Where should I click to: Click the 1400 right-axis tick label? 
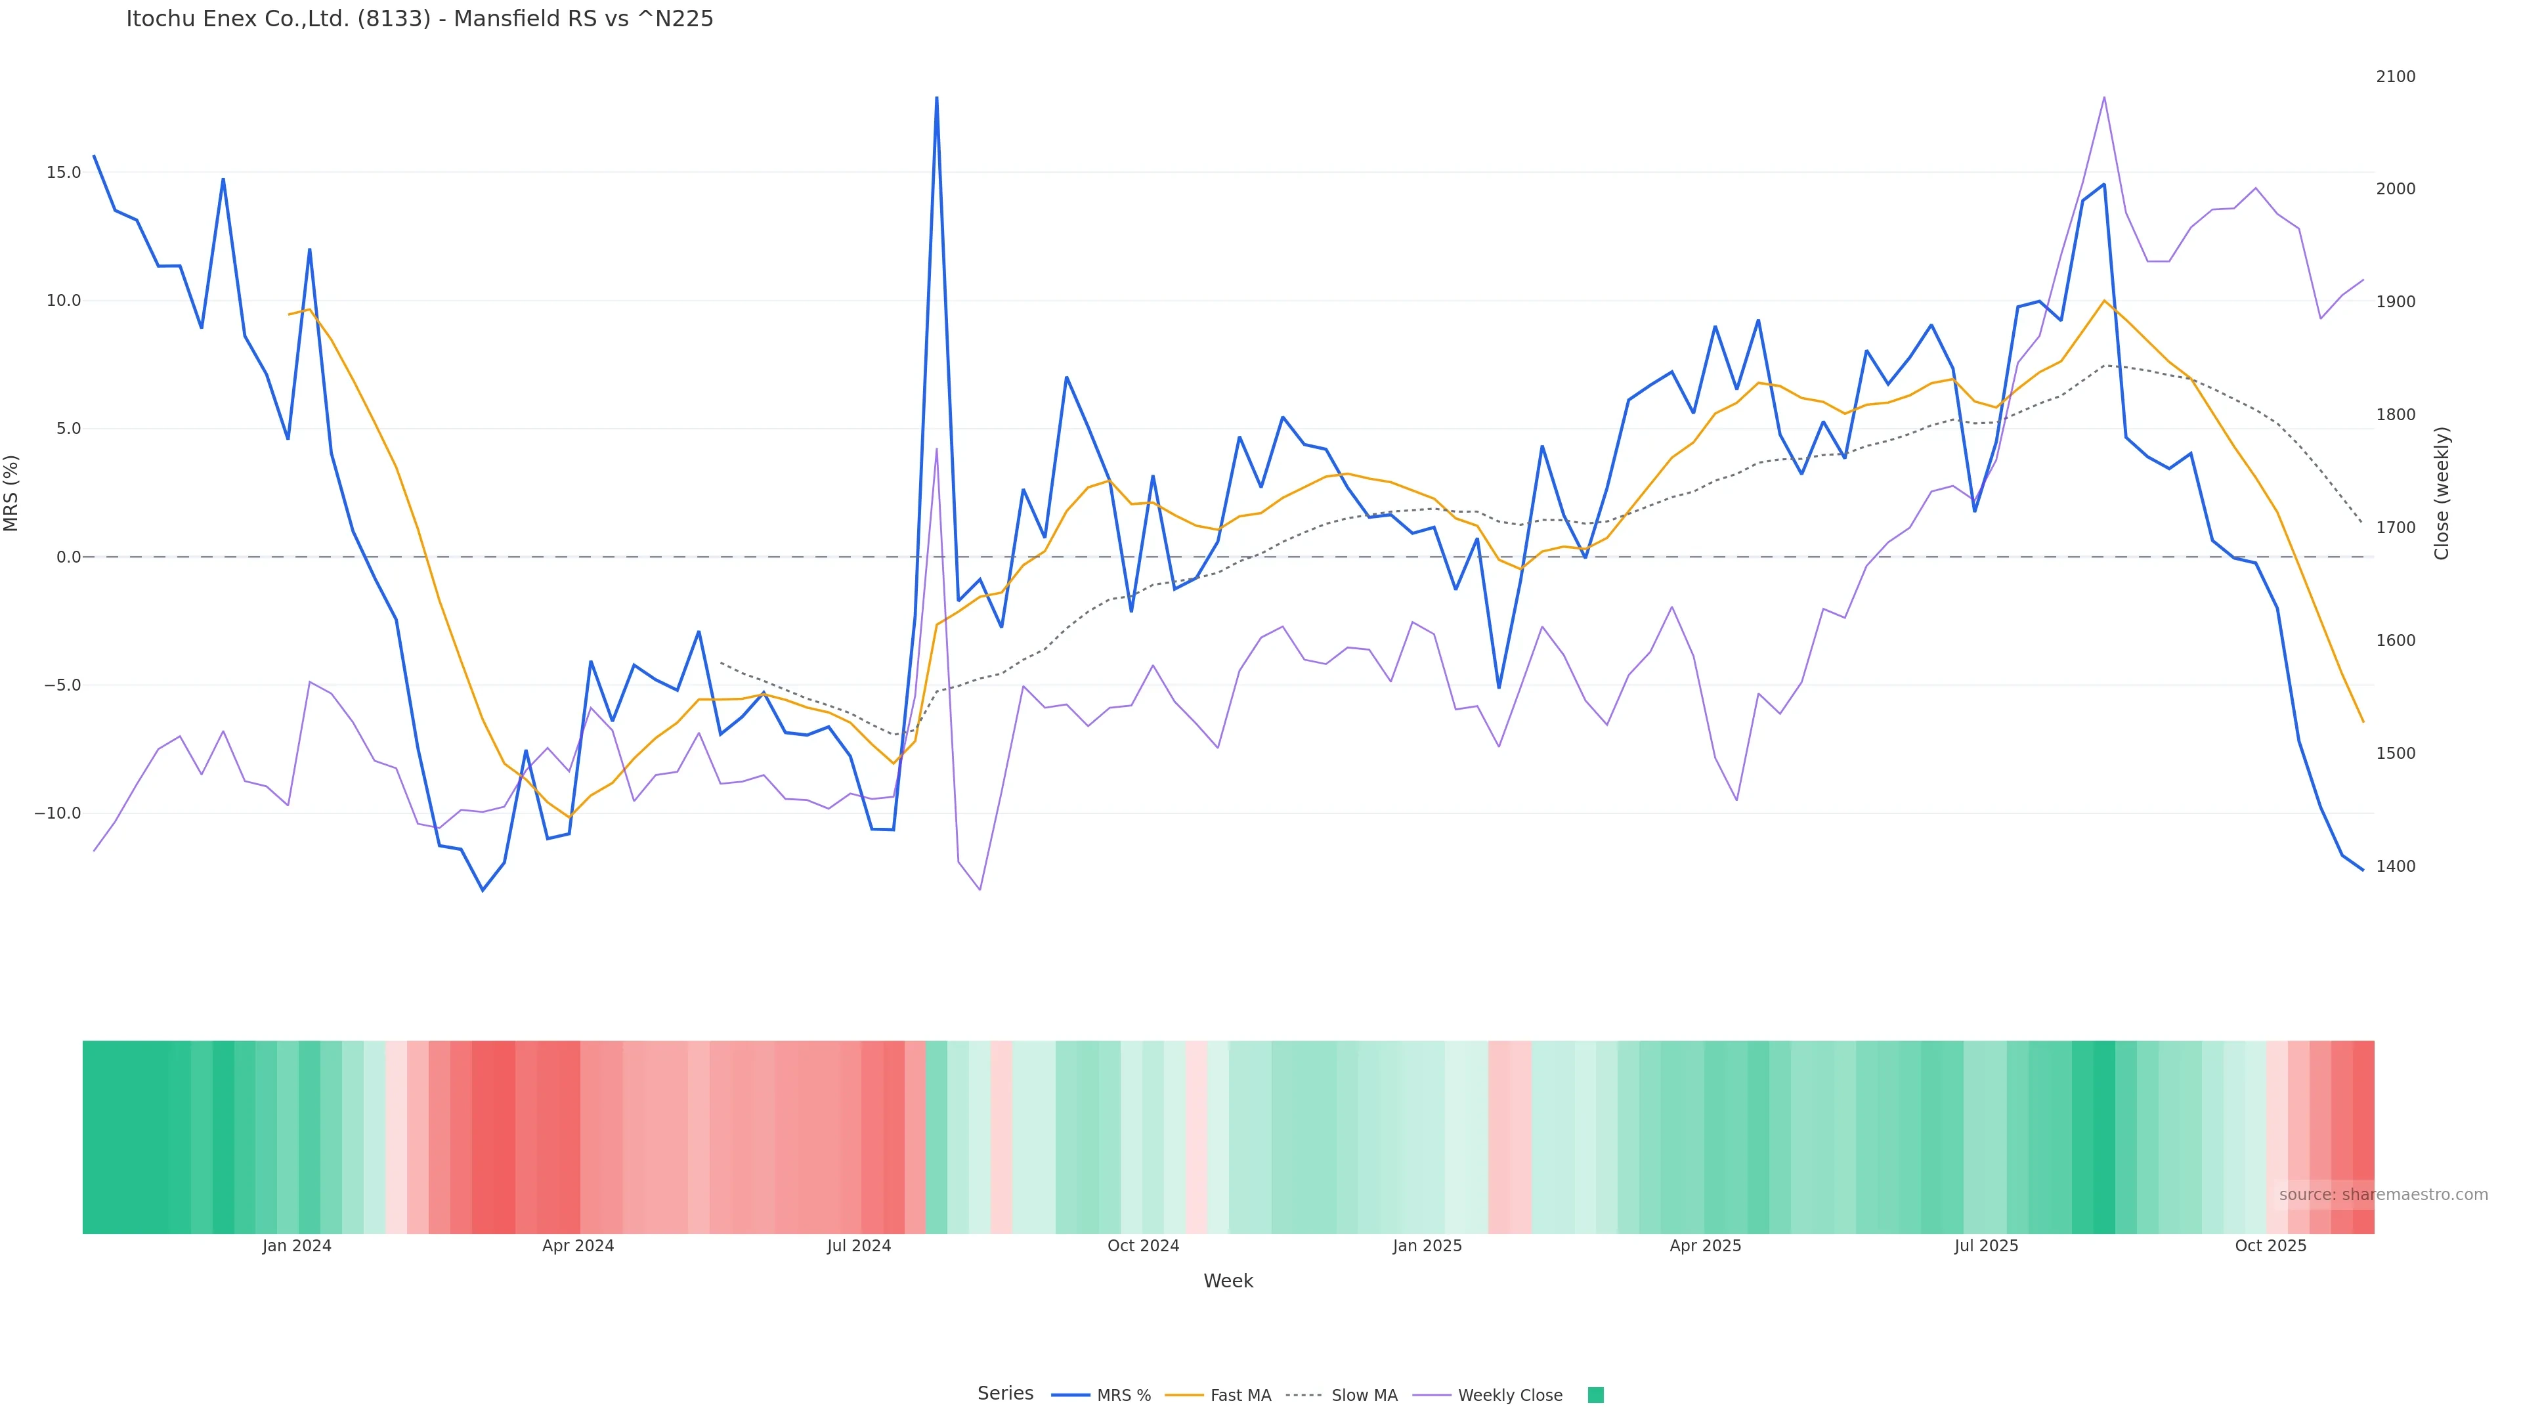[x=2395, y=866]
